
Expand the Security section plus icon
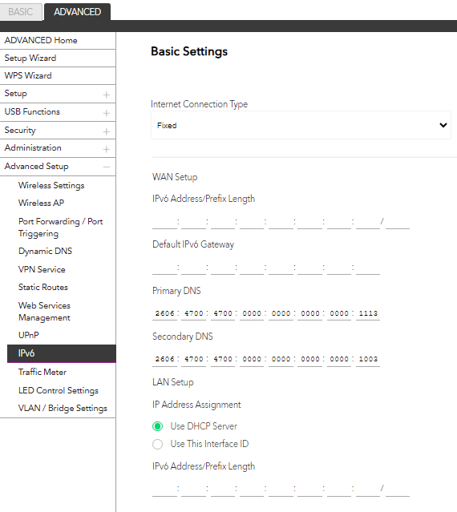106,131
